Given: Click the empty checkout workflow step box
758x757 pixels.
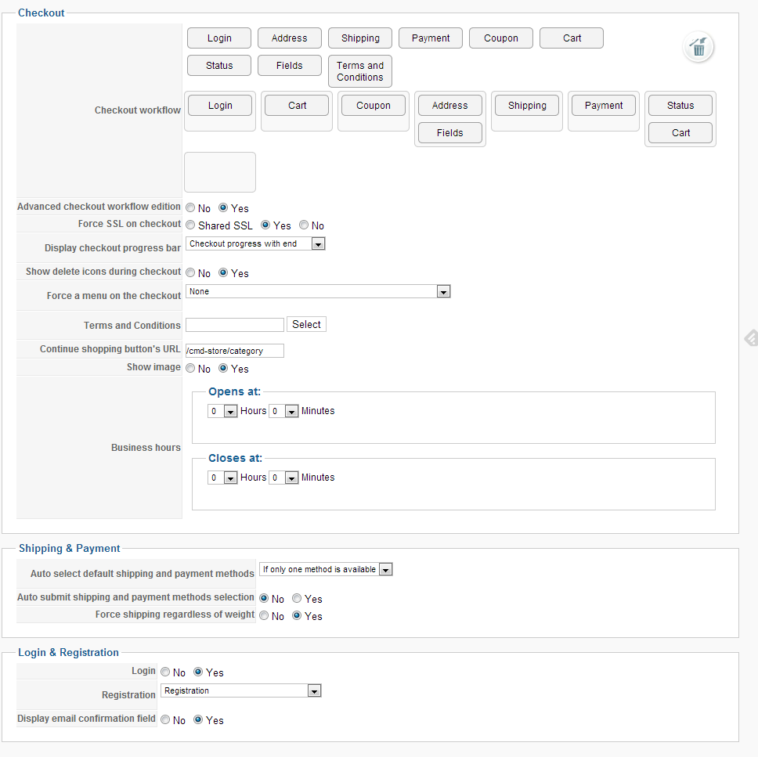Looking at the screenshot, I should tap(220, 172).
